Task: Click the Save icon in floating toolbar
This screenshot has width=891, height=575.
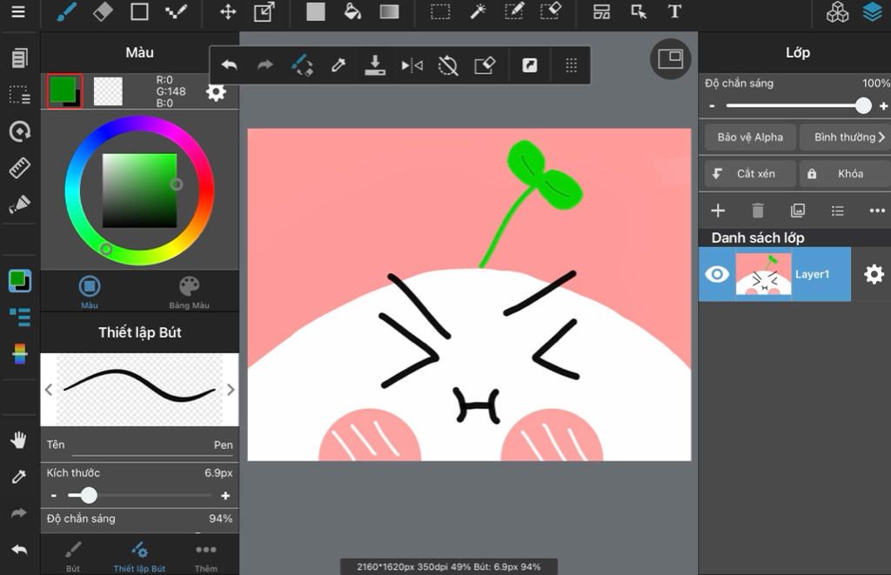Action: pyautogui.click(x=375, y=65)
